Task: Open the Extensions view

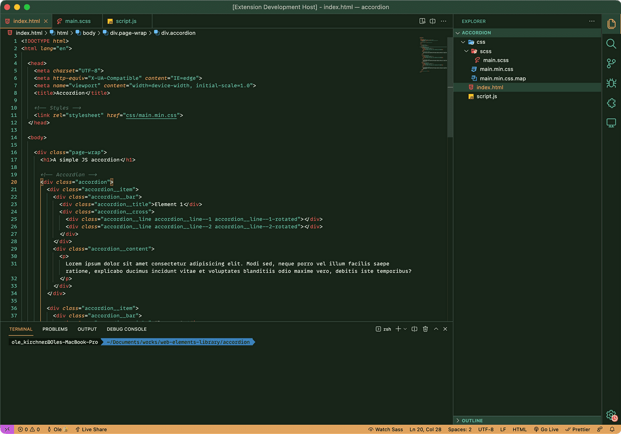Action: (611, 102)
